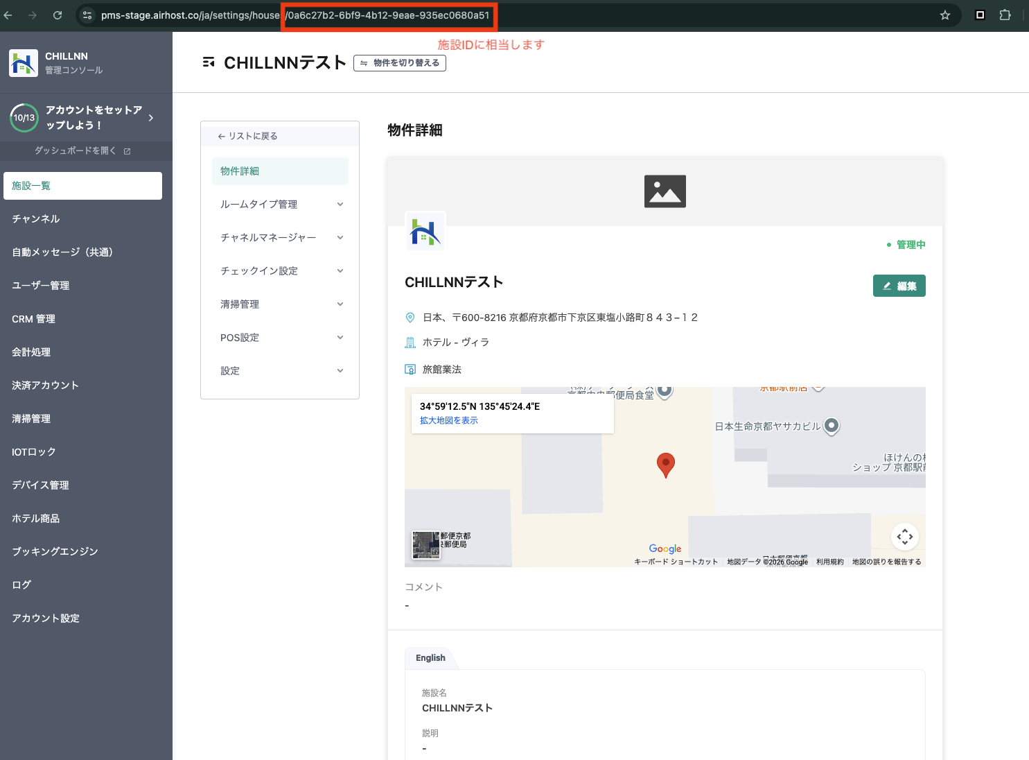Click the property logo thumbnail on card
The height and width of the screenshot is (760, 1029).
point(425,232)
